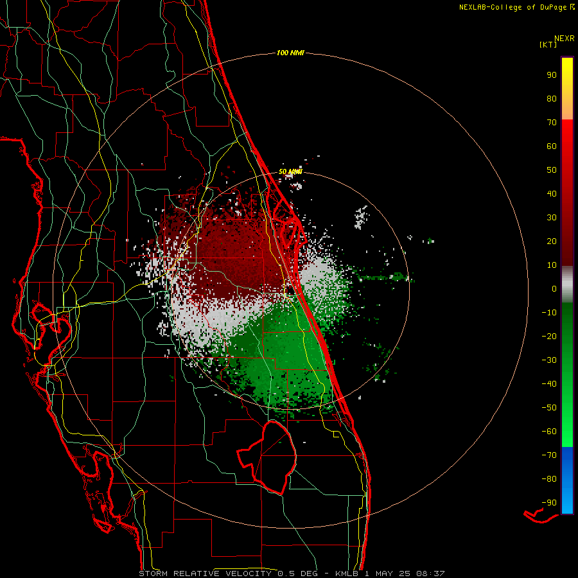The height and width of the screenshot is (578, 578).
Task: Click the -50 value on the velocity scale
Action: pos(549,408)
